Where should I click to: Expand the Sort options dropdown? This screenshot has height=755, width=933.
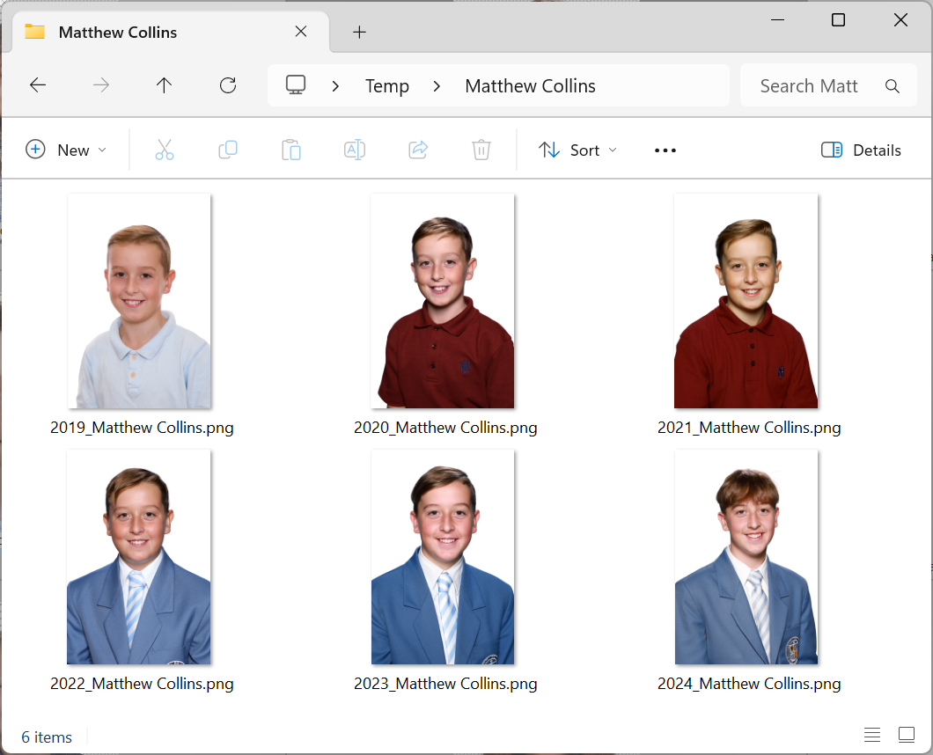pos(577,150)
